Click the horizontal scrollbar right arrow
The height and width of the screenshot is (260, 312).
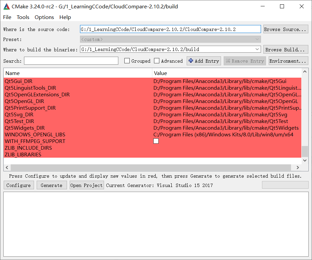coord(298,167)
